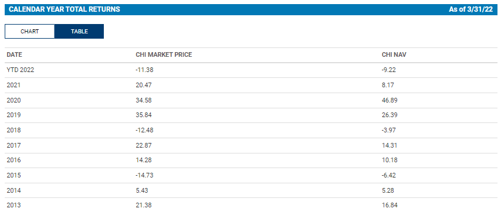The width and height of the screenshot is (501, 222).
Task: Click the YTD 2022 NAV value -9.22
Action: (x=389, y=70)
